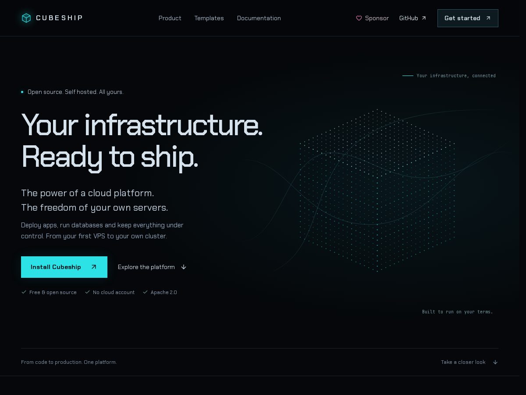Click the Get started button
The height and width of the screenshot is (395, 526).
468,18
